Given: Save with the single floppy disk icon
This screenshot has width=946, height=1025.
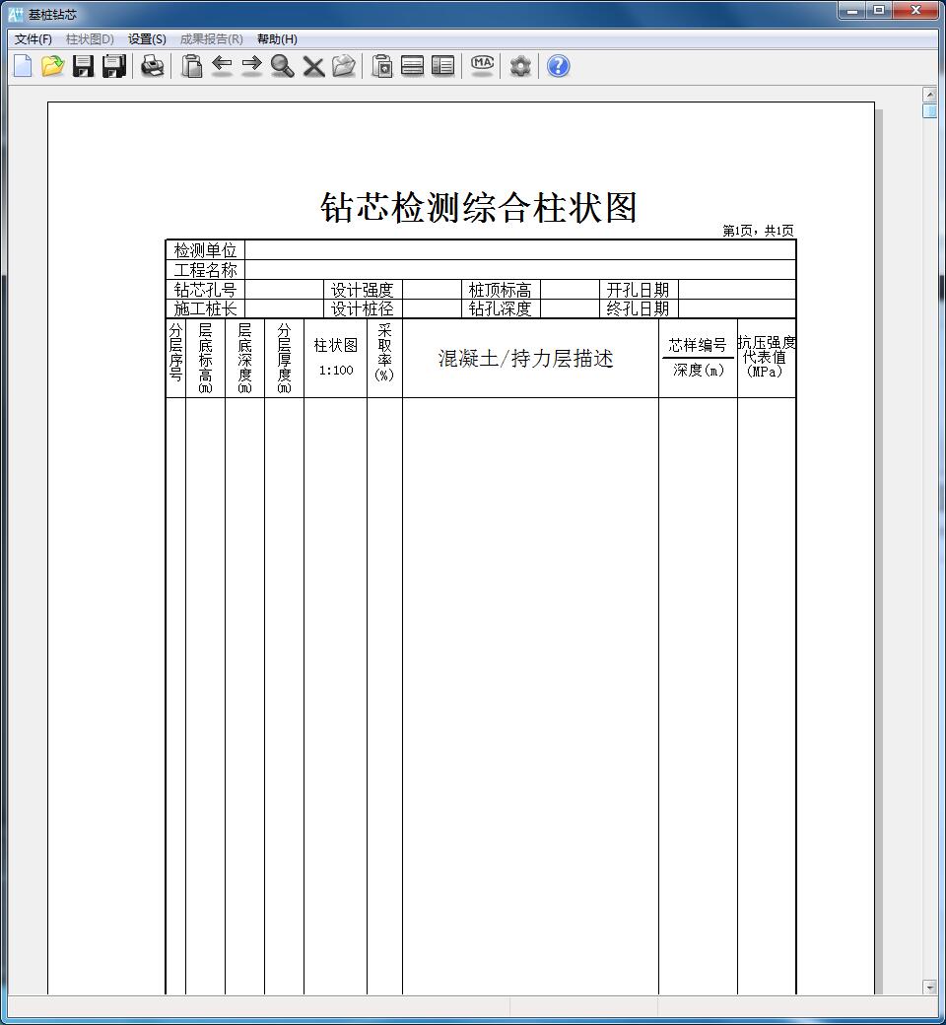Looking at the screenshot, I should [x=83, y=66].
